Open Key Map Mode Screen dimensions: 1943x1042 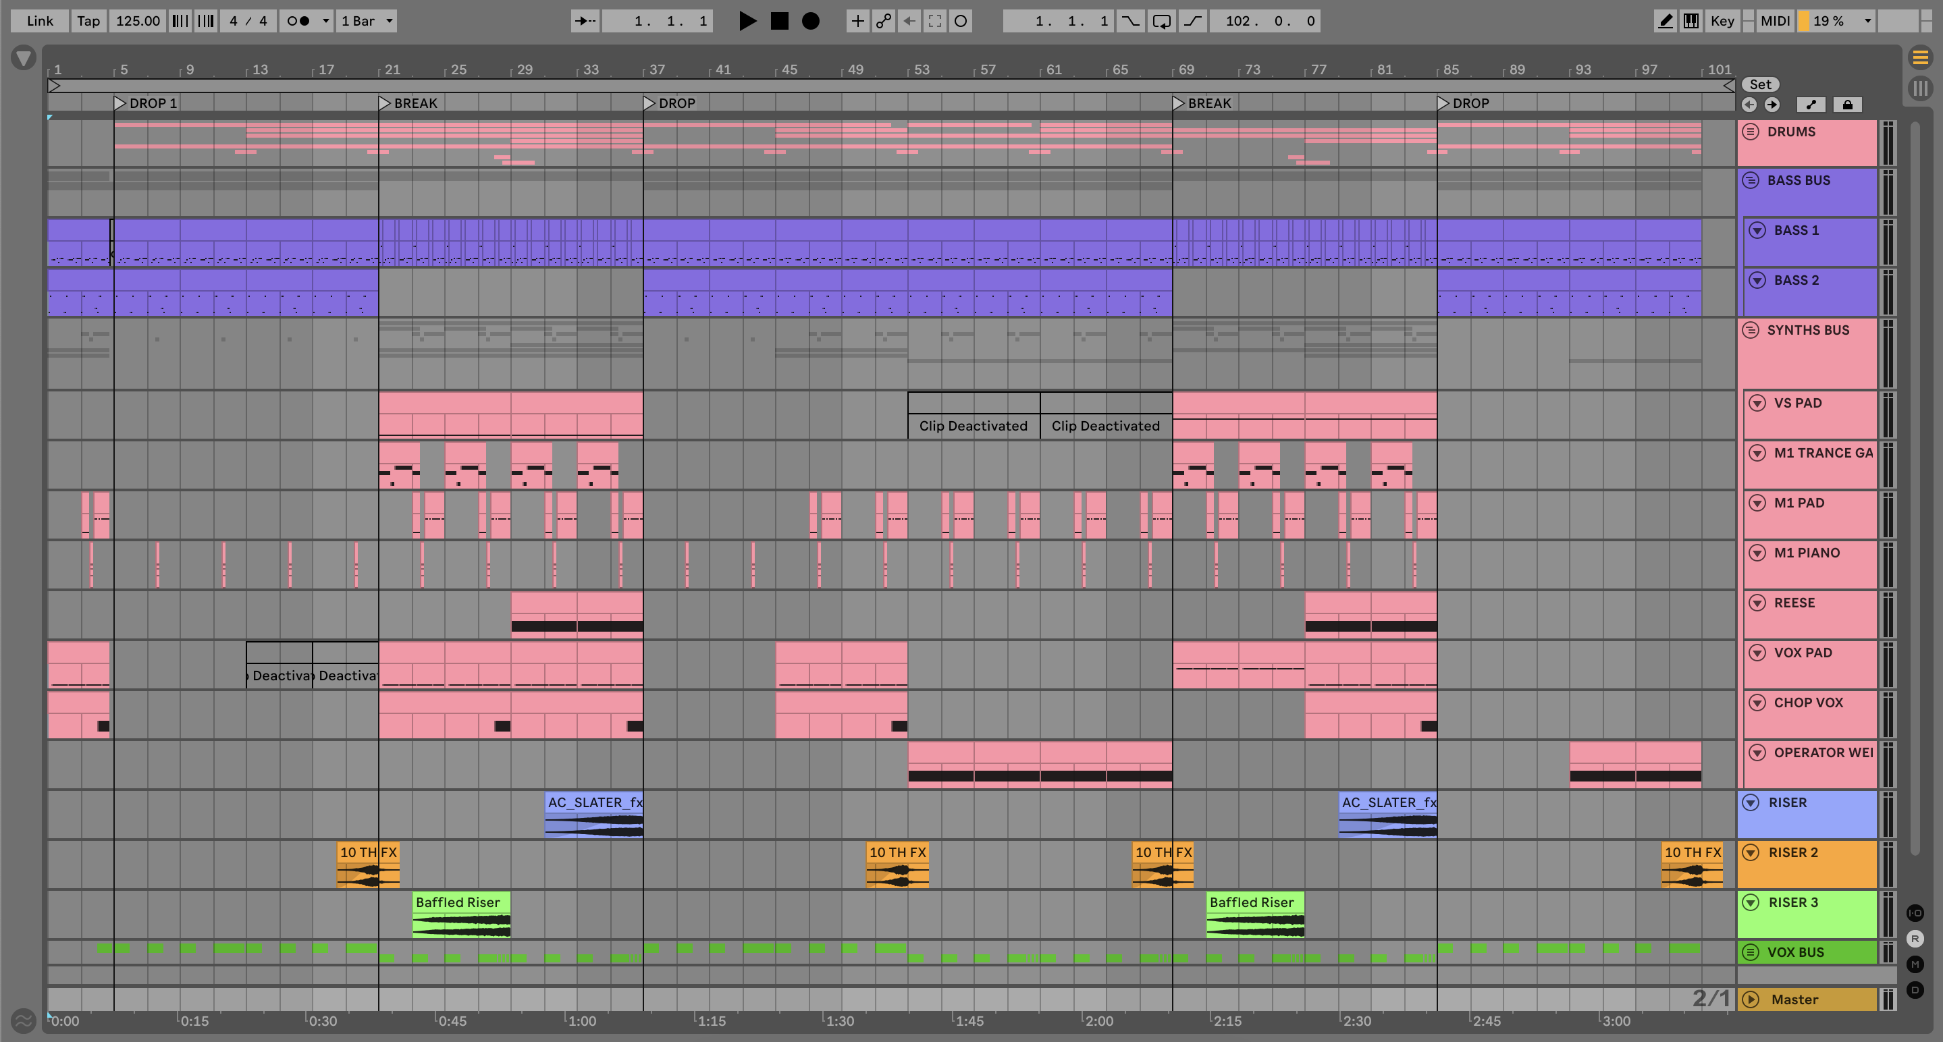[x=1722, y=21]
